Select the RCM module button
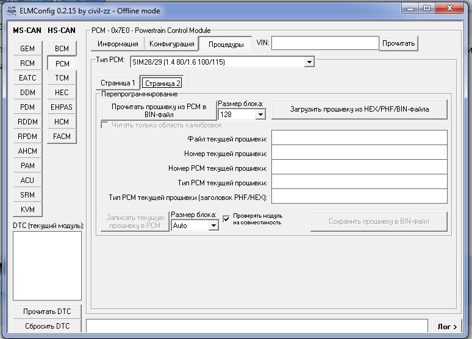 click(x=27, y=63)
